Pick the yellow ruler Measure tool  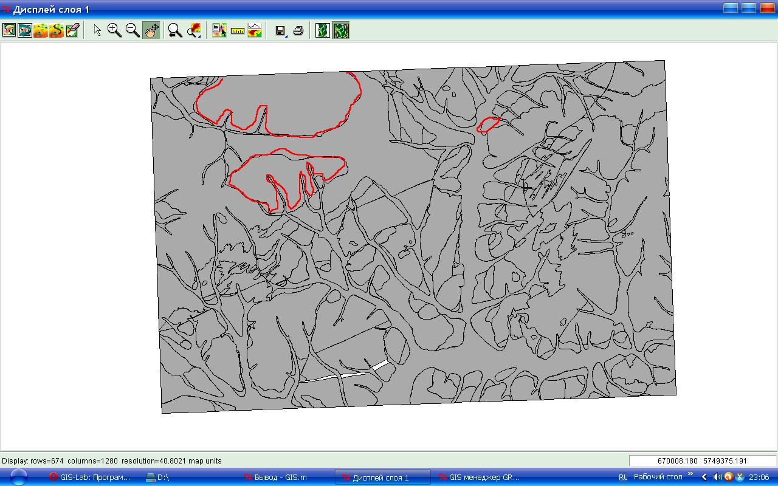(x=237, y=30)
